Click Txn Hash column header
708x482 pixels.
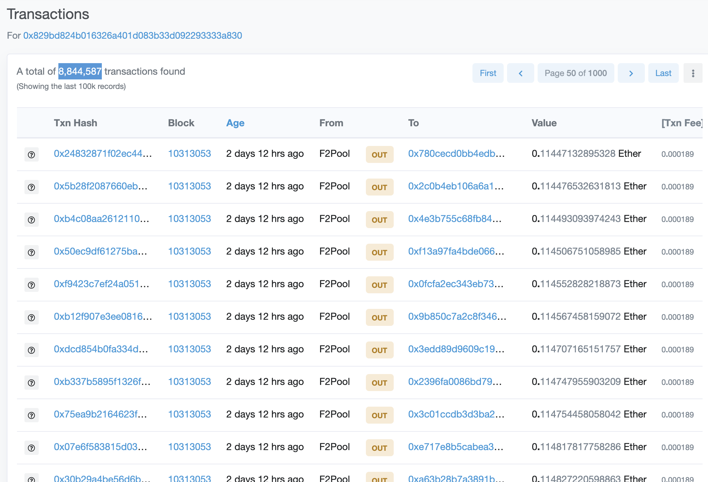[x=75, y=123]
